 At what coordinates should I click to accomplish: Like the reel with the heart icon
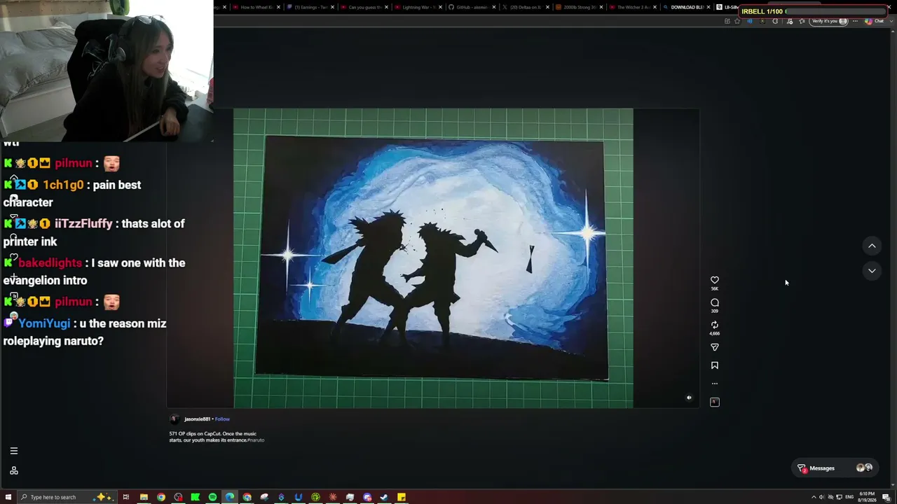(x=715, y=280)
